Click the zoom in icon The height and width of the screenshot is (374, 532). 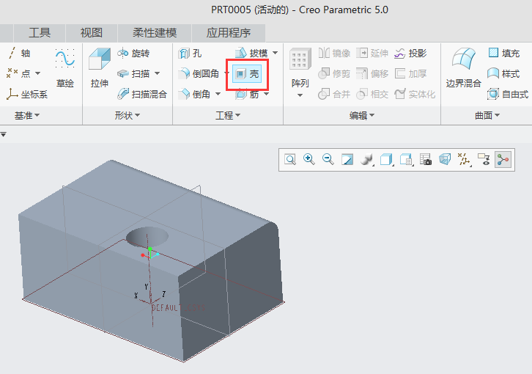pyautogui.click(x=309, y=159)
